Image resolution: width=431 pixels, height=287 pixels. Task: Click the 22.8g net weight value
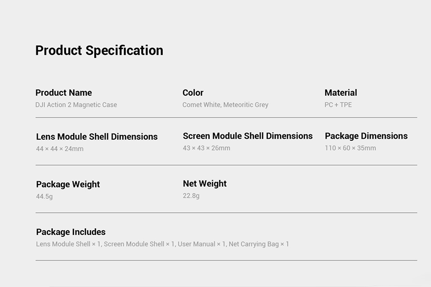point(191,196)
